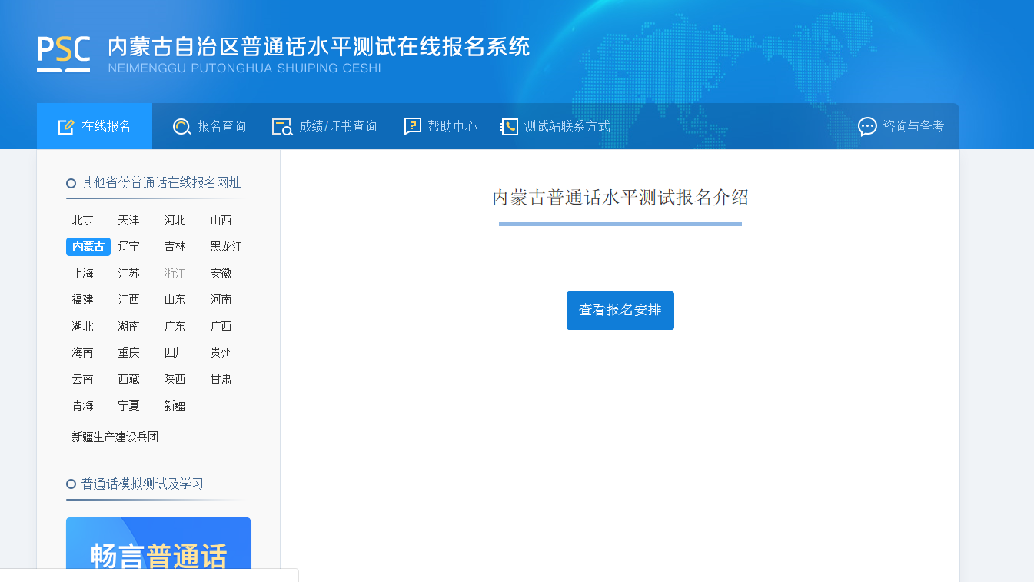Select province link 广东
Screen dimensions: 1034x582
pyautogui.click(x=175, y=327)
